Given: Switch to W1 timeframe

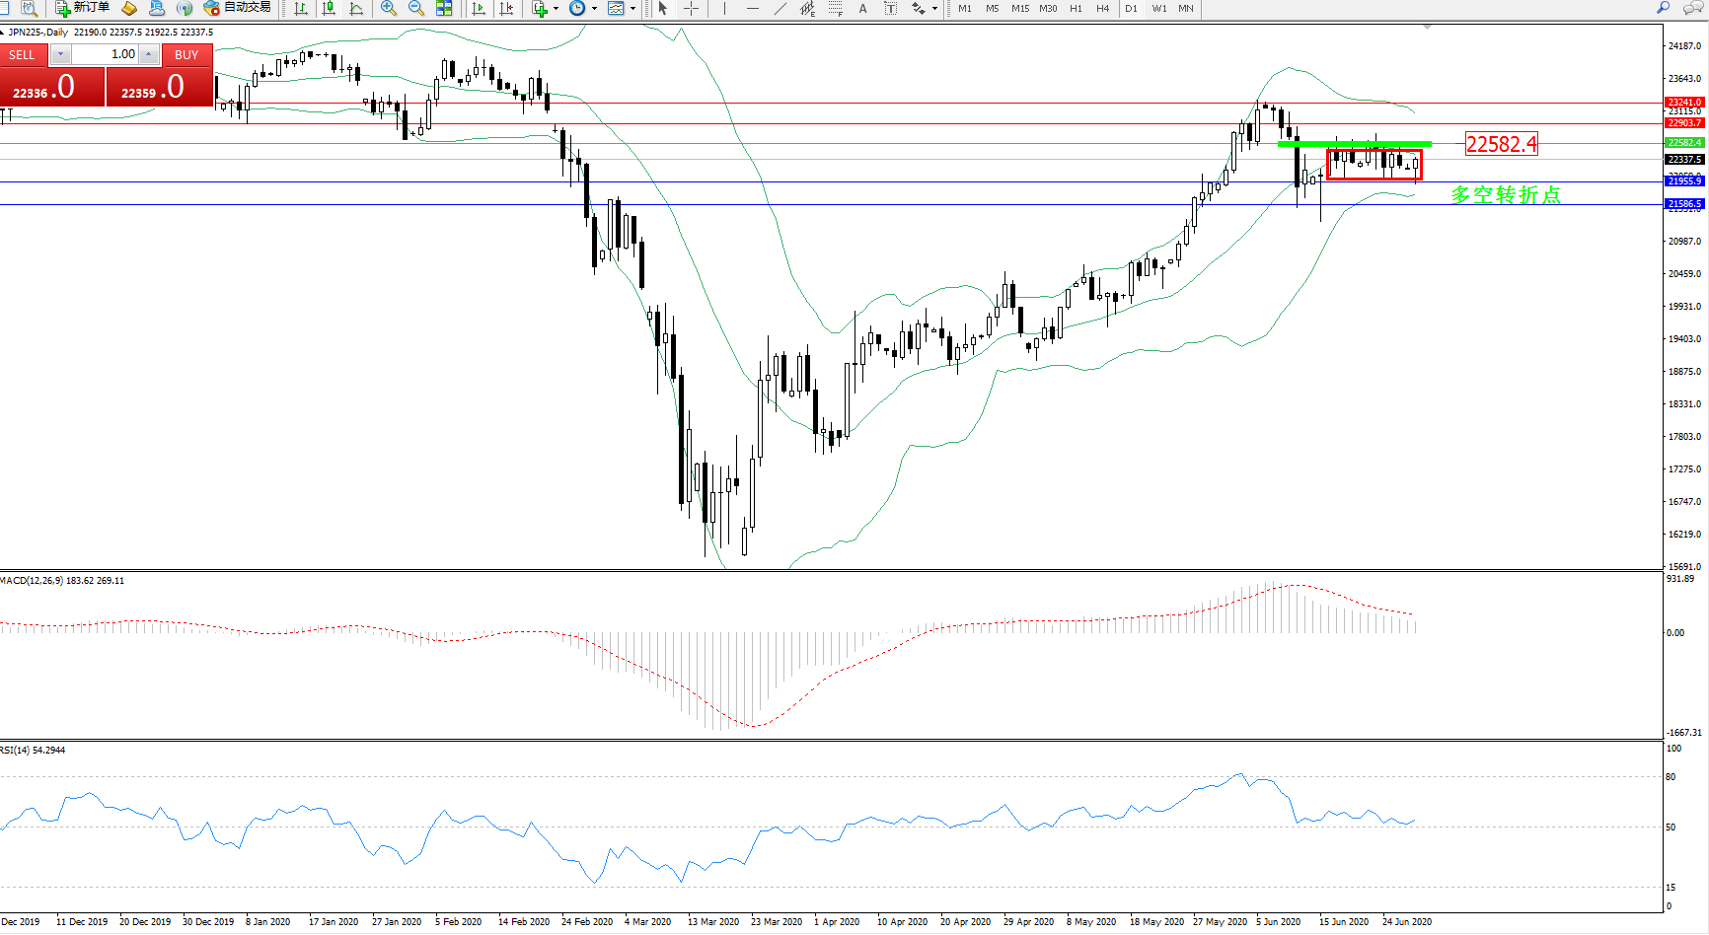Looking at the screenshot, I should (x=1158, y=8).
